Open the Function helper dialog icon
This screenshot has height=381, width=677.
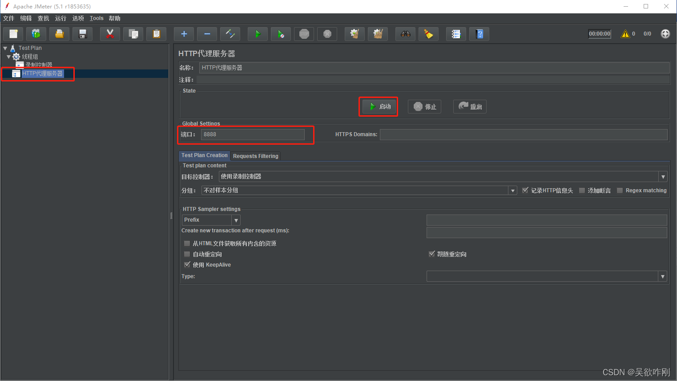pyautogui.click(x=456, y=34)
